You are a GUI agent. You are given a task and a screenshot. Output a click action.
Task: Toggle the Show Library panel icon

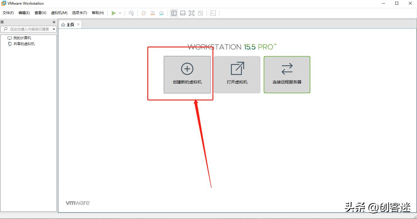click(174, 13)
